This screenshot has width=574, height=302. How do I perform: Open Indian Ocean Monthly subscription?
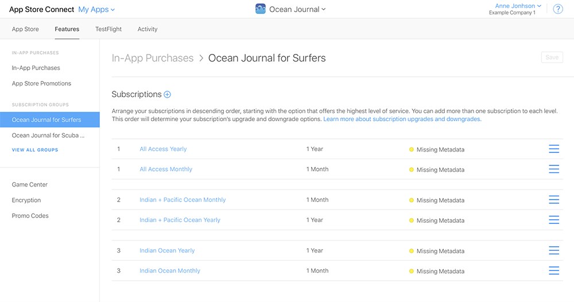(x=170, y=271)
